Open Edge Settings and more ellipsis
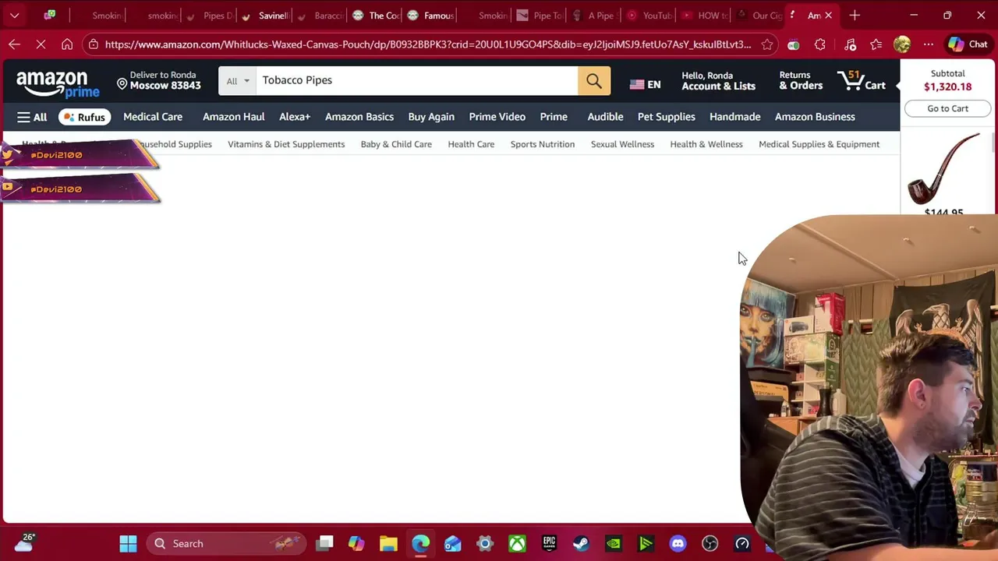Viewport: 998px width, 561px height. (x=928, y=44)
